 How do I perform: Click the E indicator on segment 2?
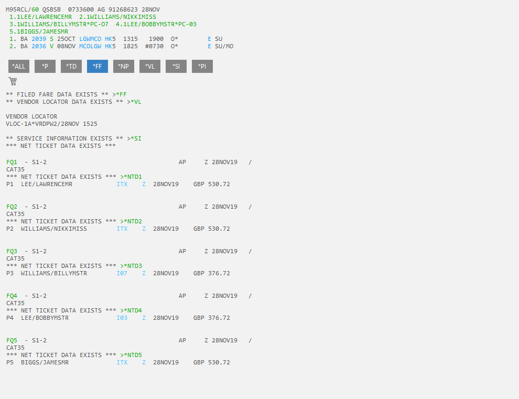(x=210, y=46)
